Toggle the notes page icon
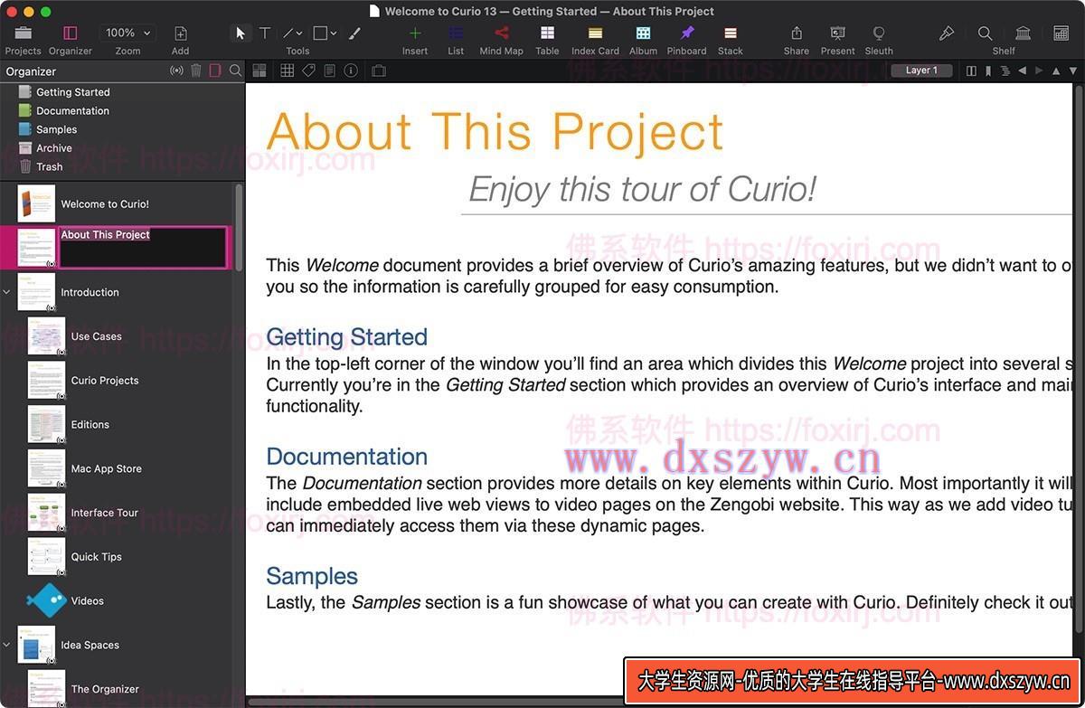1085x708 pixels. click(x=330, y=71)
